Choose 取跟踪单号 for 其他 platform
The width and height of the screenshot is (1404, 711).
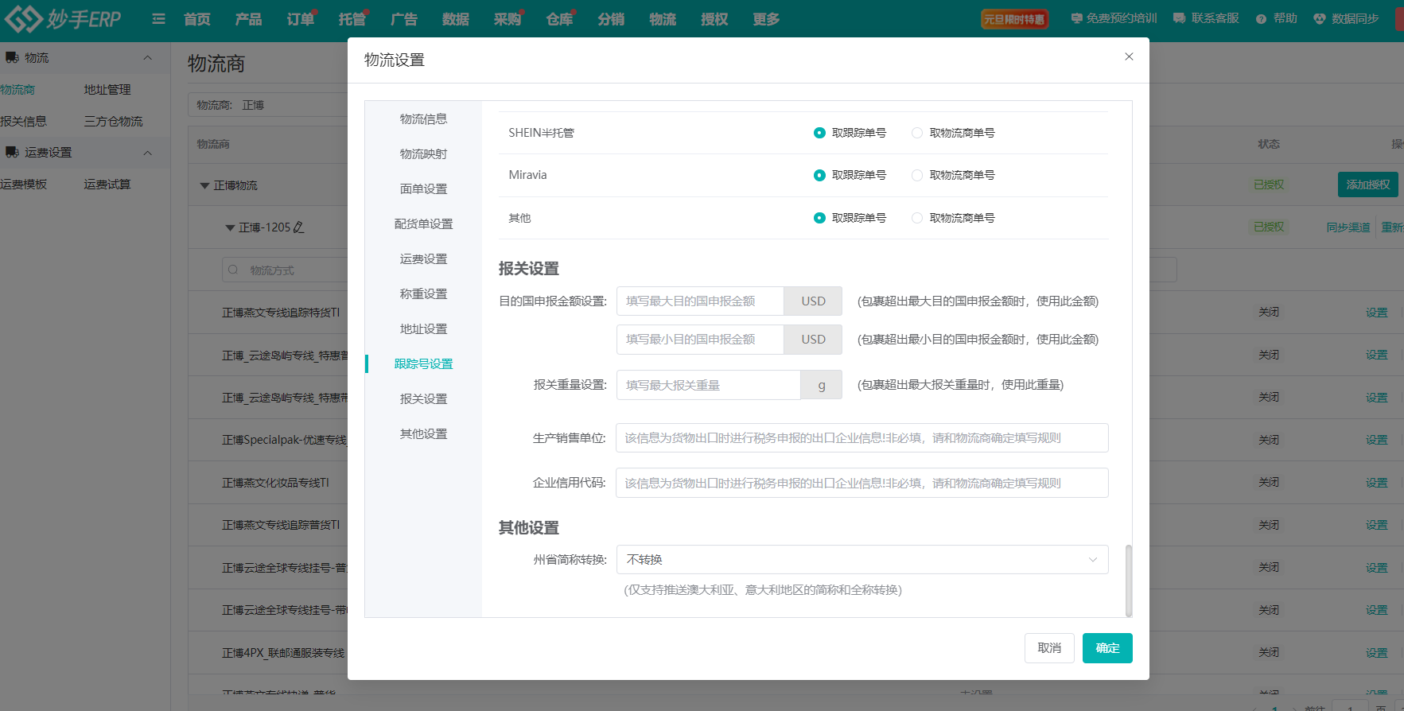[x=819, y=218]
